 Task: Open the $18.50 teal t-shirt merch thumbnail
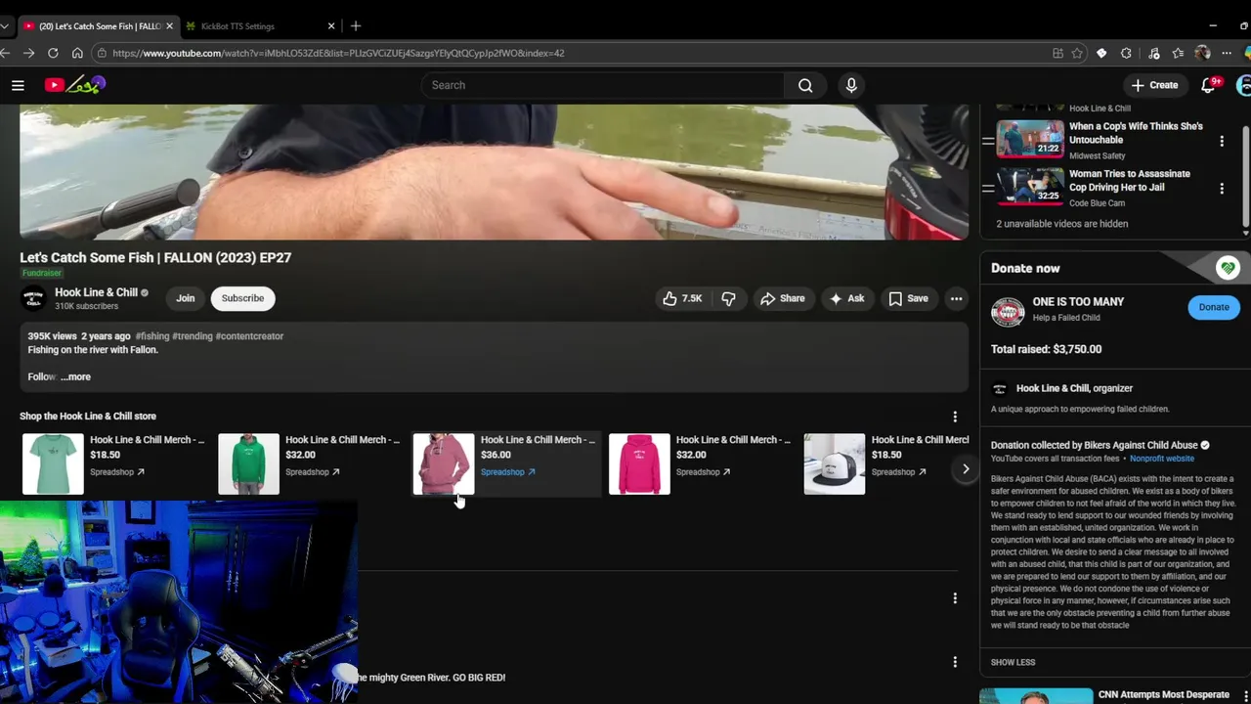(53, 463)
